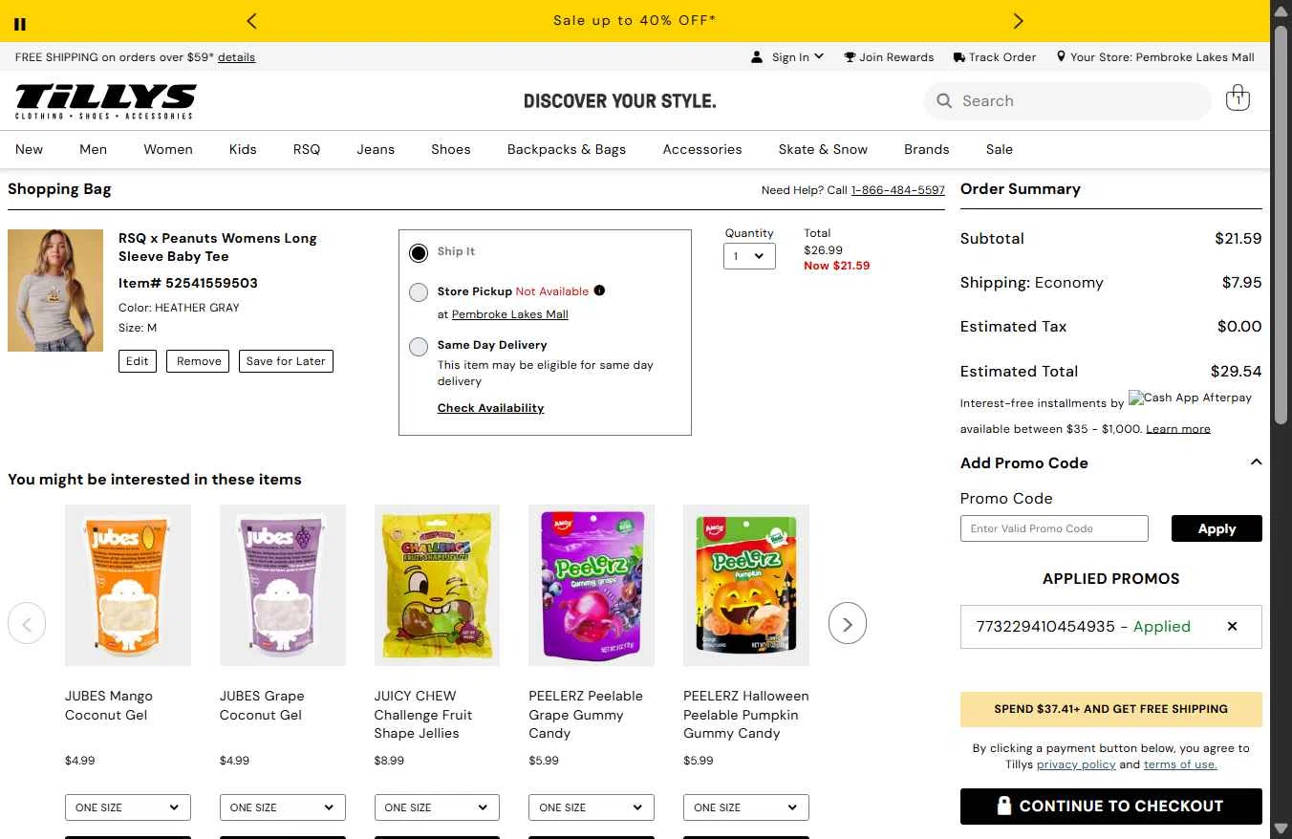Select Same Day Delivery option
This screenshot has width=1292, height=839.
(419, 346)
